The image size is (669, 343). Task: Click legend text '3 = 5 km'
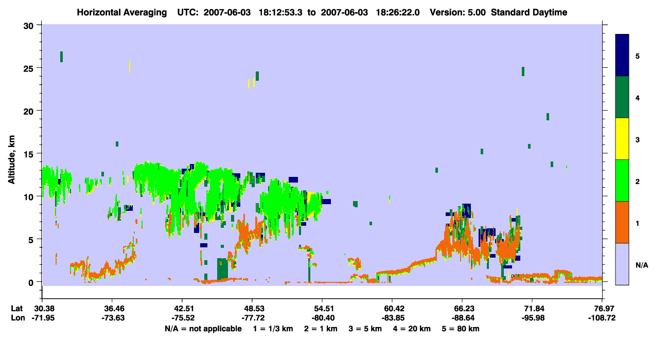365,329
